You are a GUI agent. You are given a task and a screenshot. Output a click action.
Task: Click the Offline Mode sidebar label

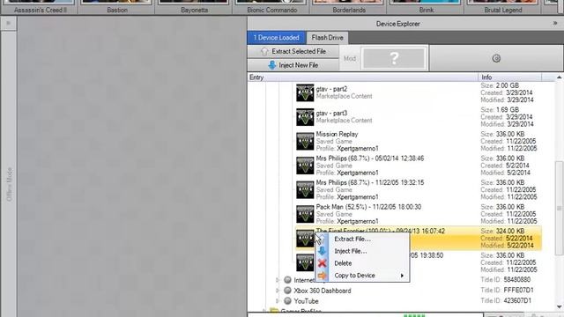click(10, 184)
